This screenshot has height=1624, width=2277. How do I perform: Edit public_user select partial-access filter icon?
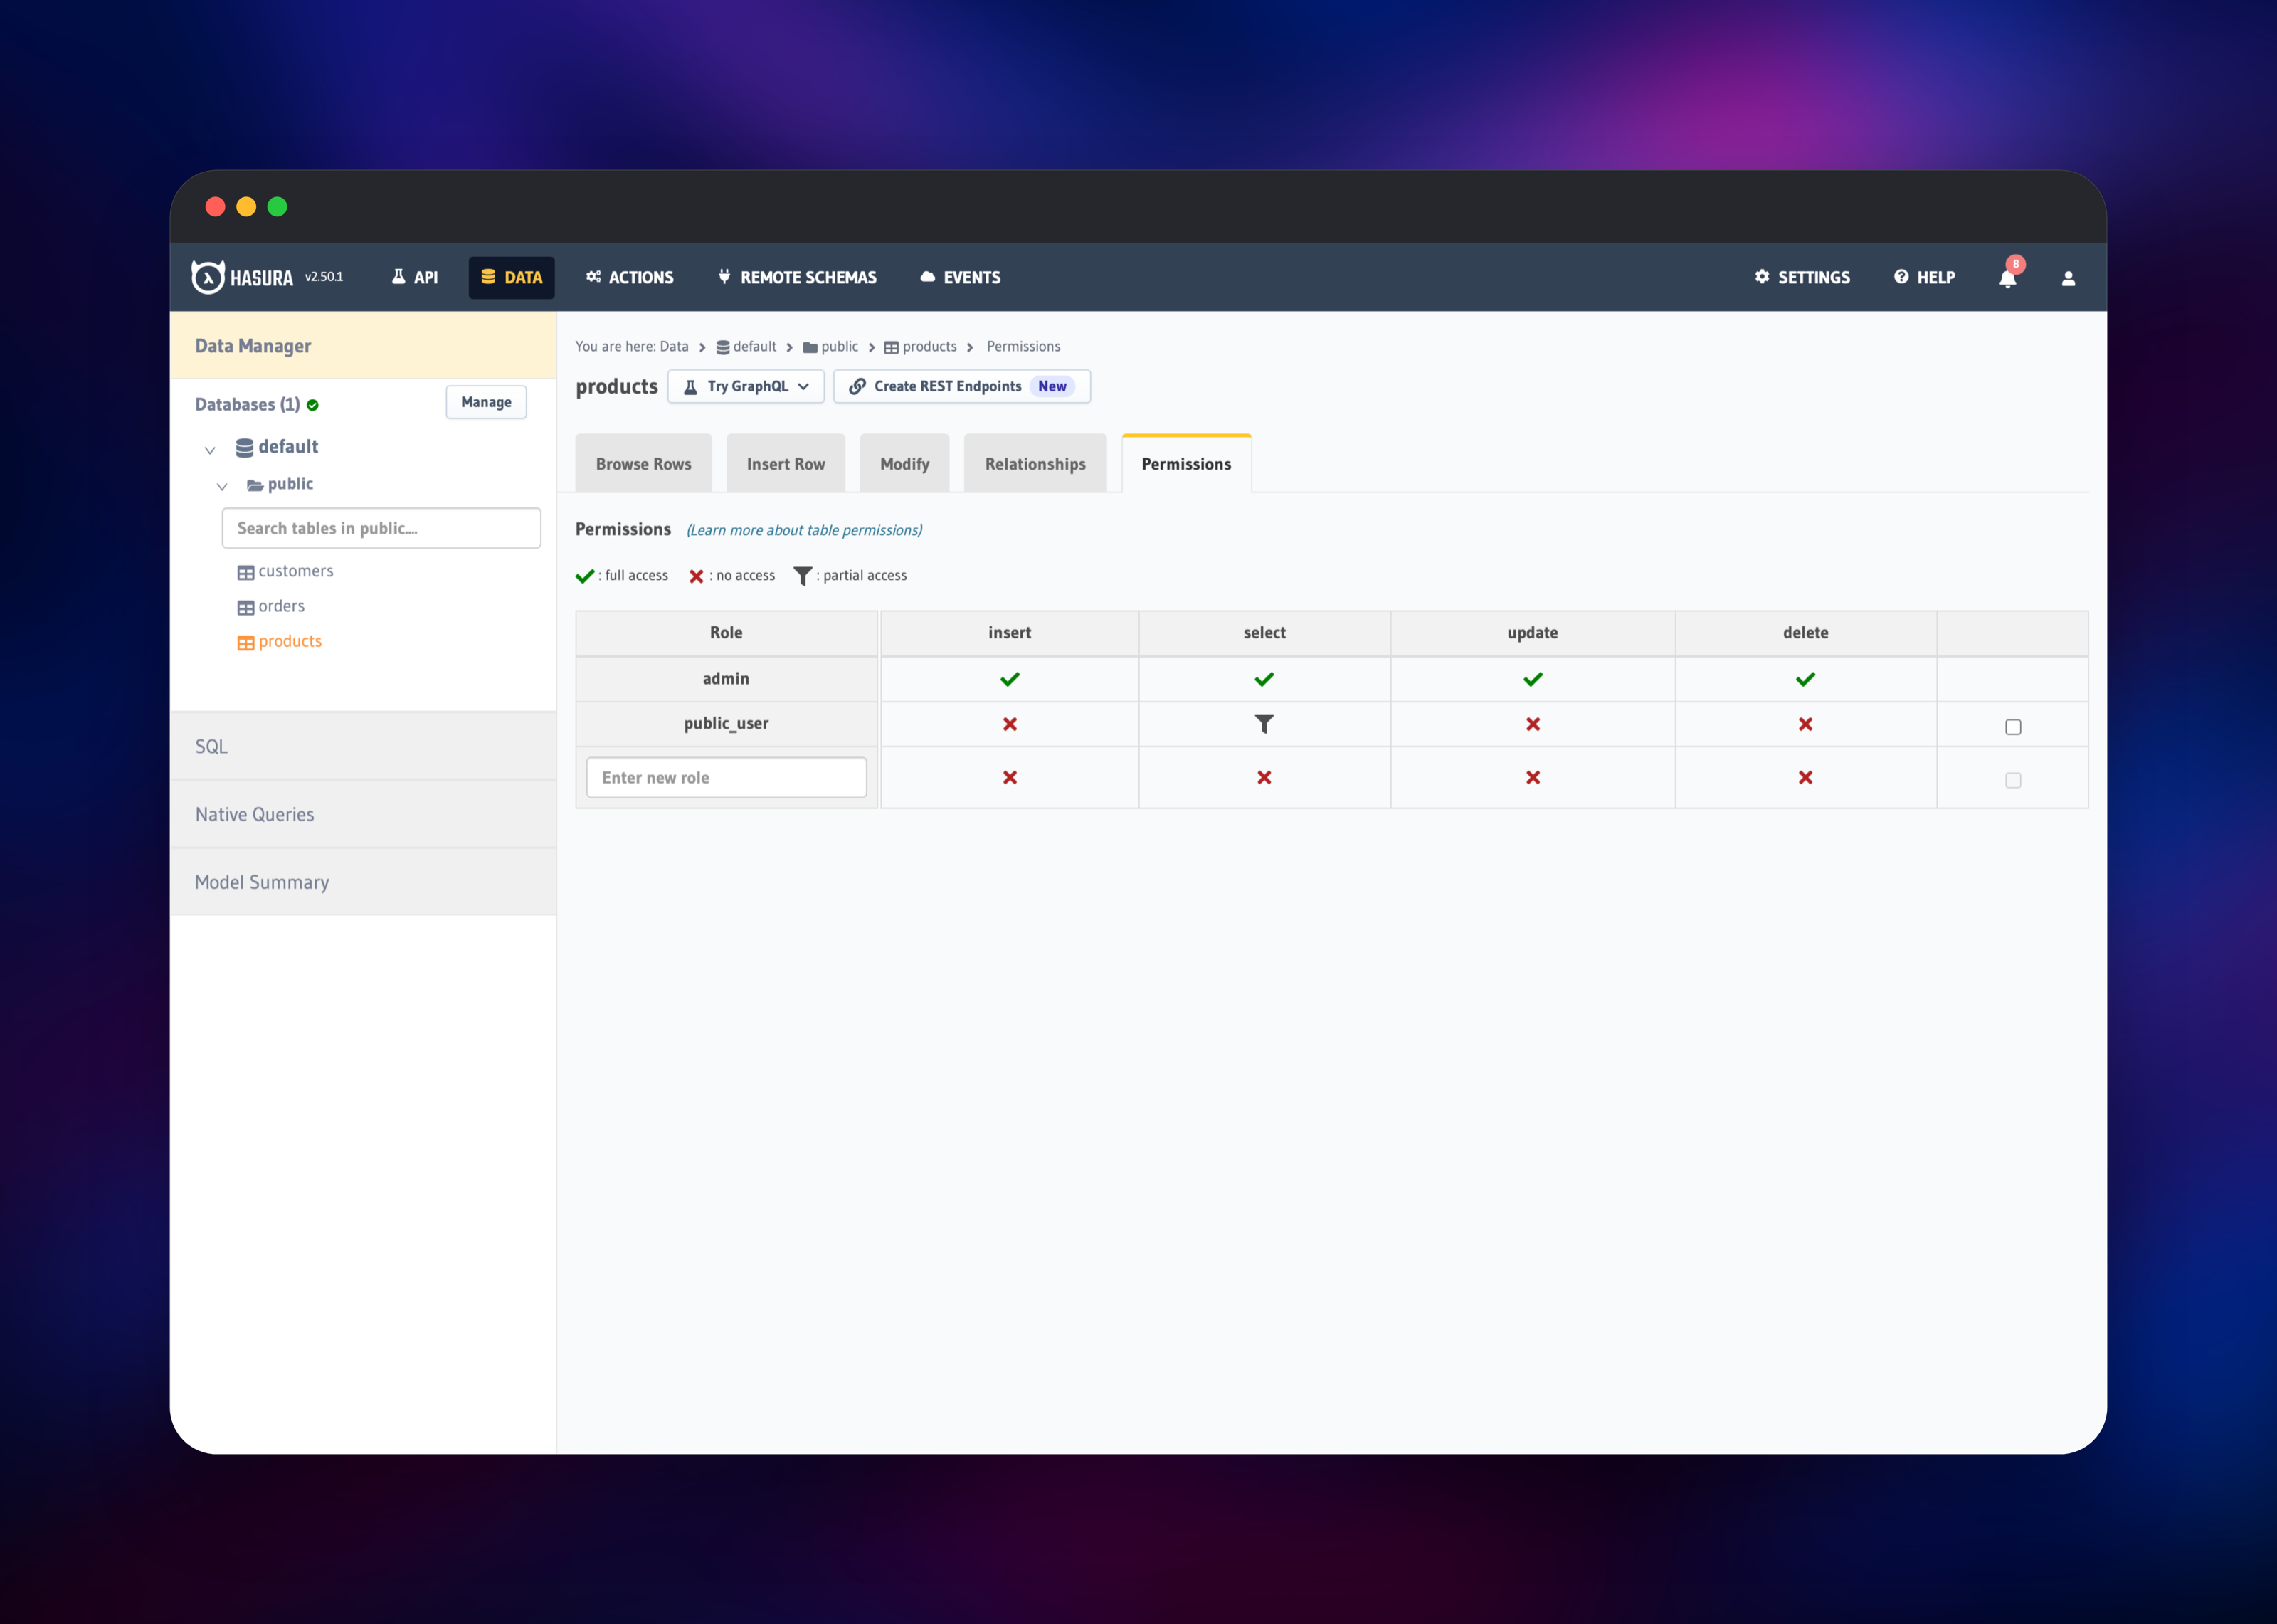point(1264,724)
